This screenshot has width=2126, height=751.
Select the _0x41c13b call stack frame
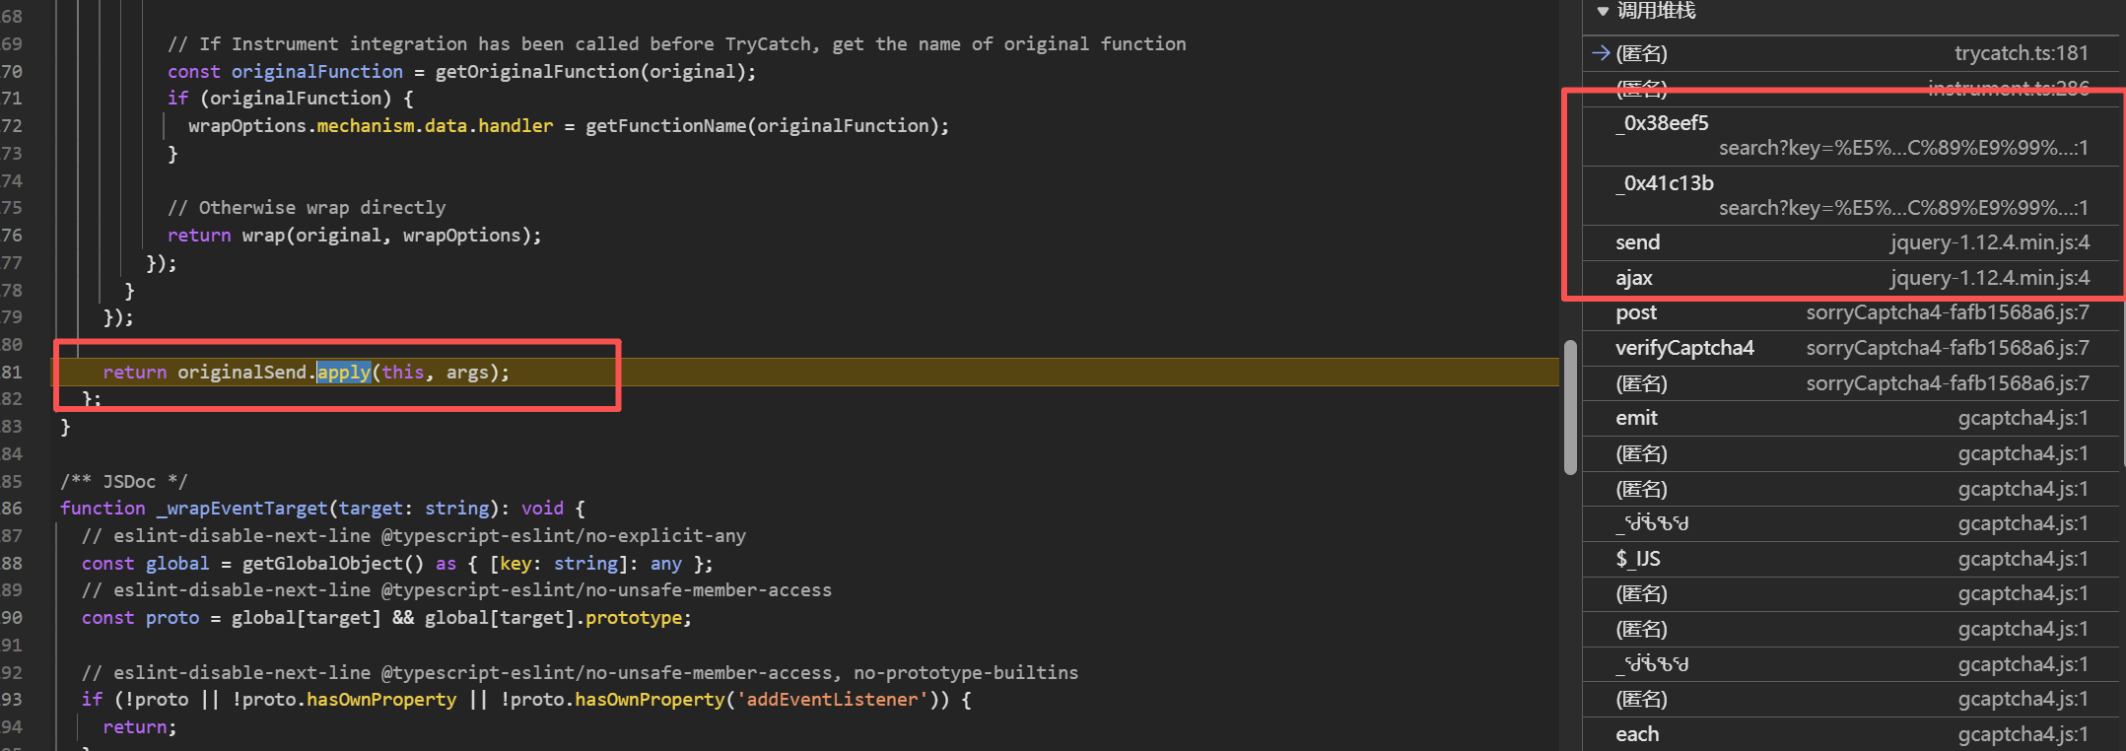[1670, 183]
